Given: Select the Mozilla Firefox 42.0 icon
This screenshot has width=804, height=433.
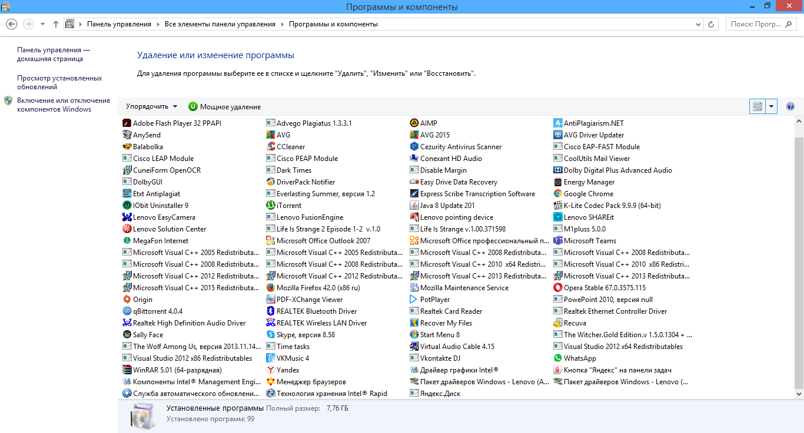Looking at the screenshot, I should (x=271, y=288).
